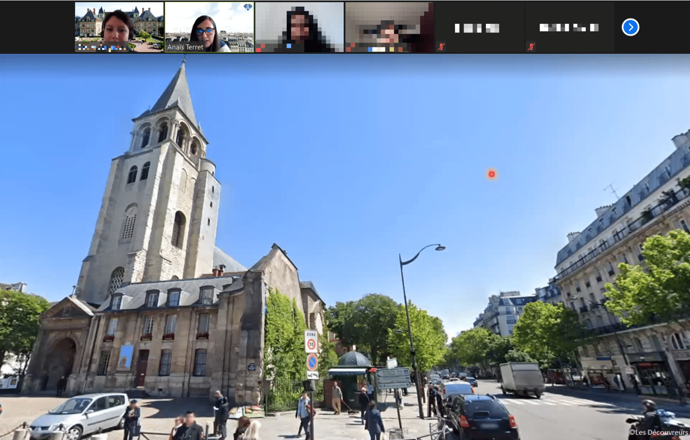
Task: Click the red laser pointer dot in sky
Action: click(491, 174)
